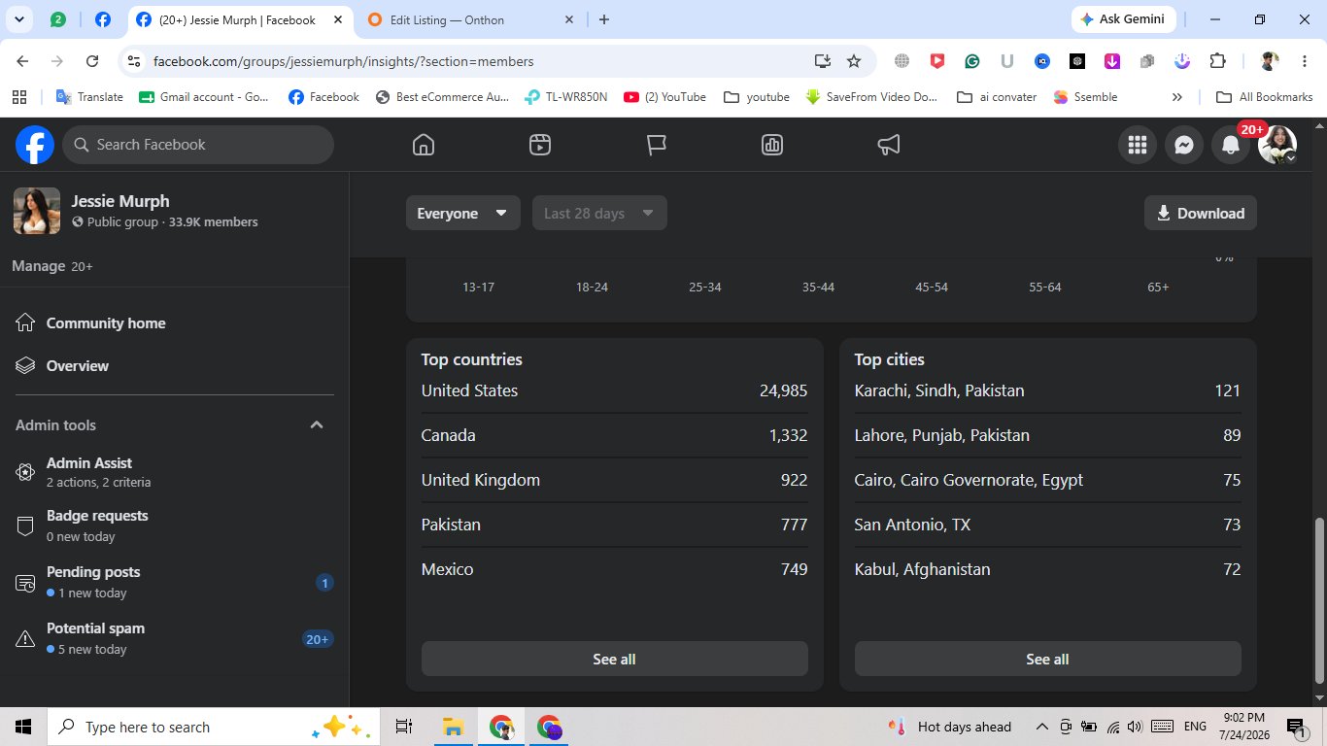Expand hidden bookmarks chevron
Viewport: 1327px width, 746px height.
pos(1177,97)
